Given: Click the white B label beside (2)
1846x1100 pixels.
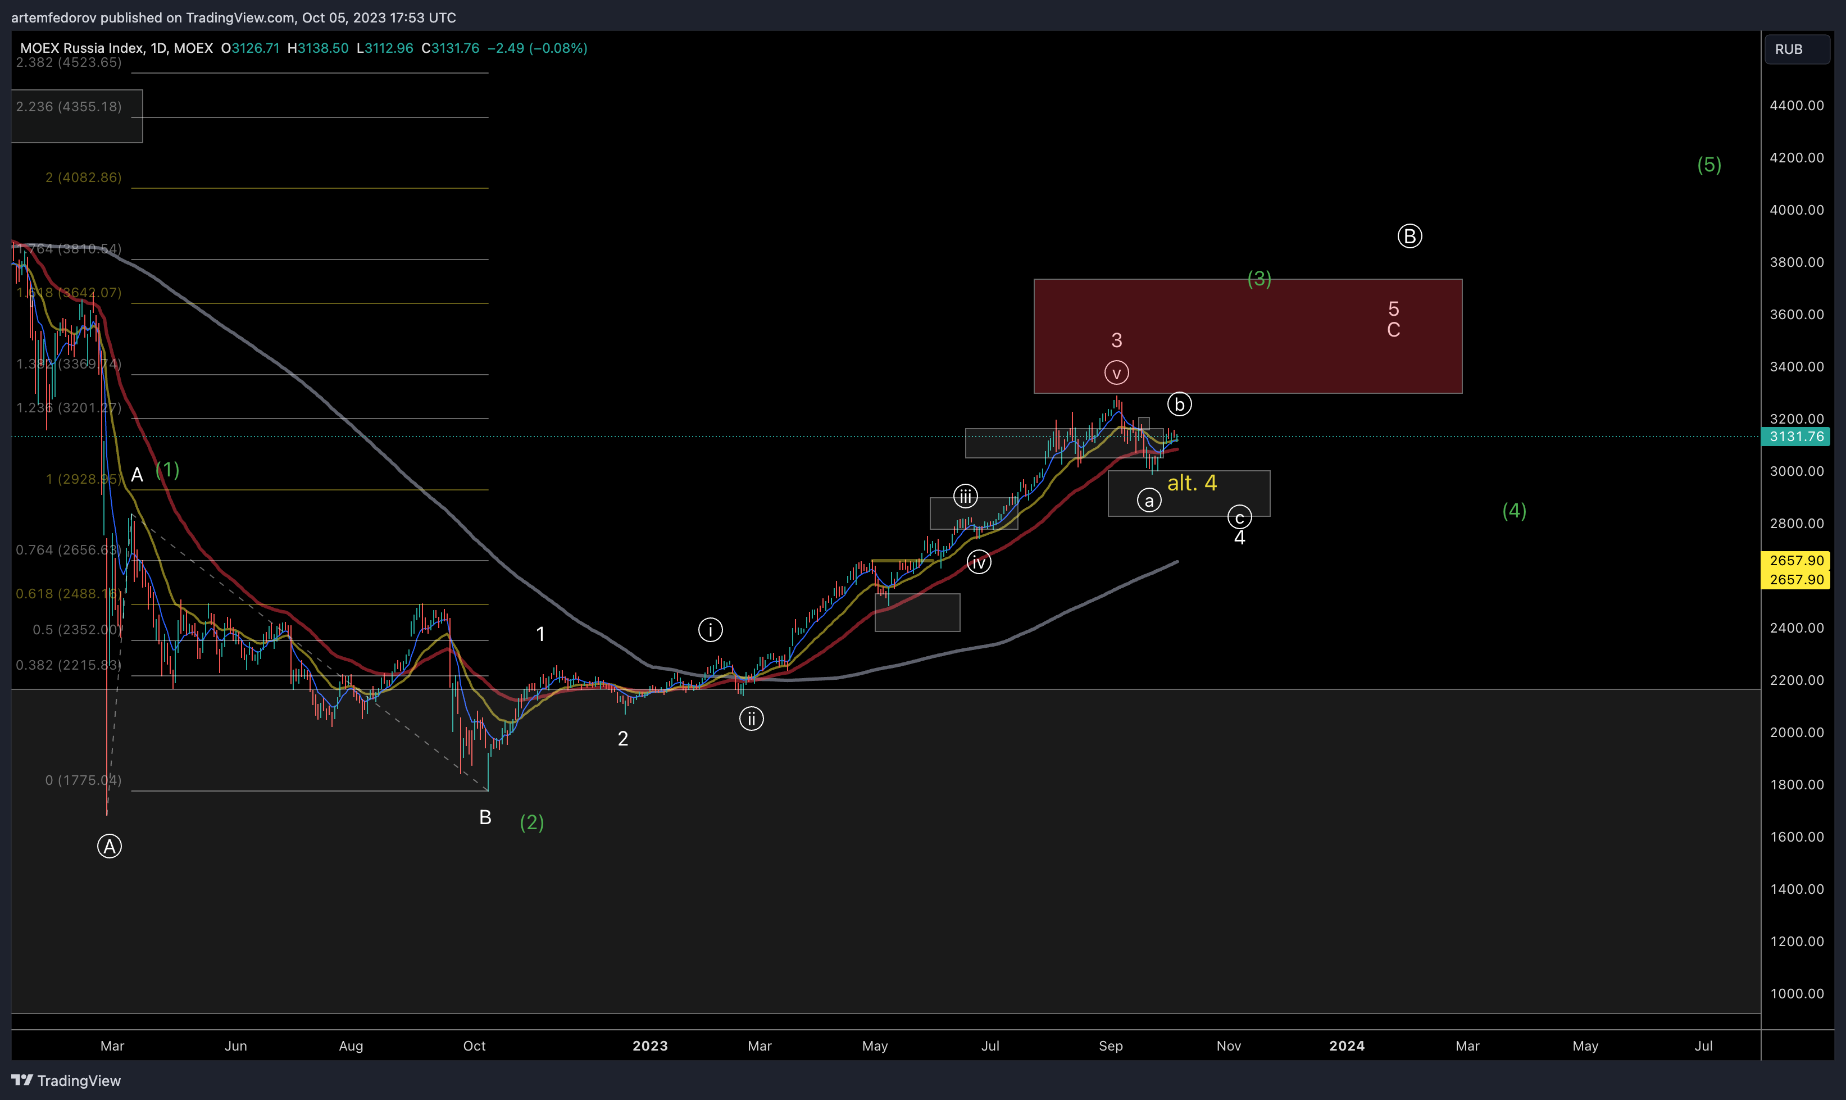Looking at the screenshot, I should point(485,817).
